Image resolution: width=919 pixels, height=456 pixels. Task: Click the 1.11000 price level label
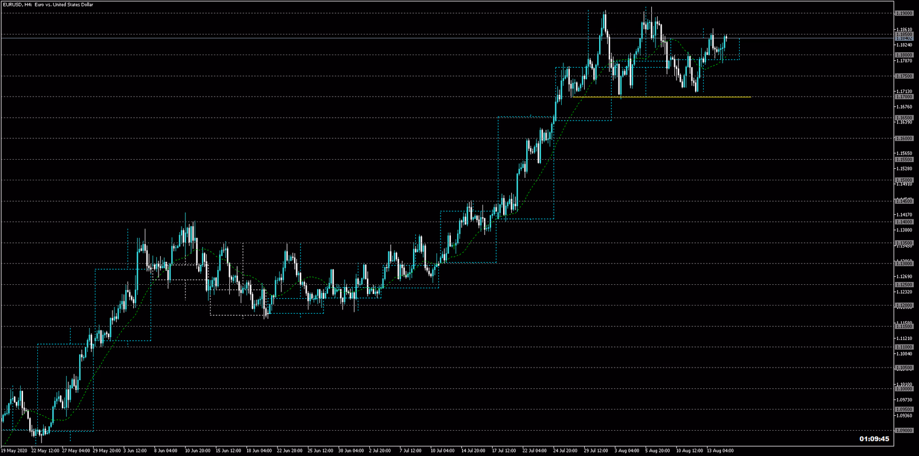click(904, 347)
